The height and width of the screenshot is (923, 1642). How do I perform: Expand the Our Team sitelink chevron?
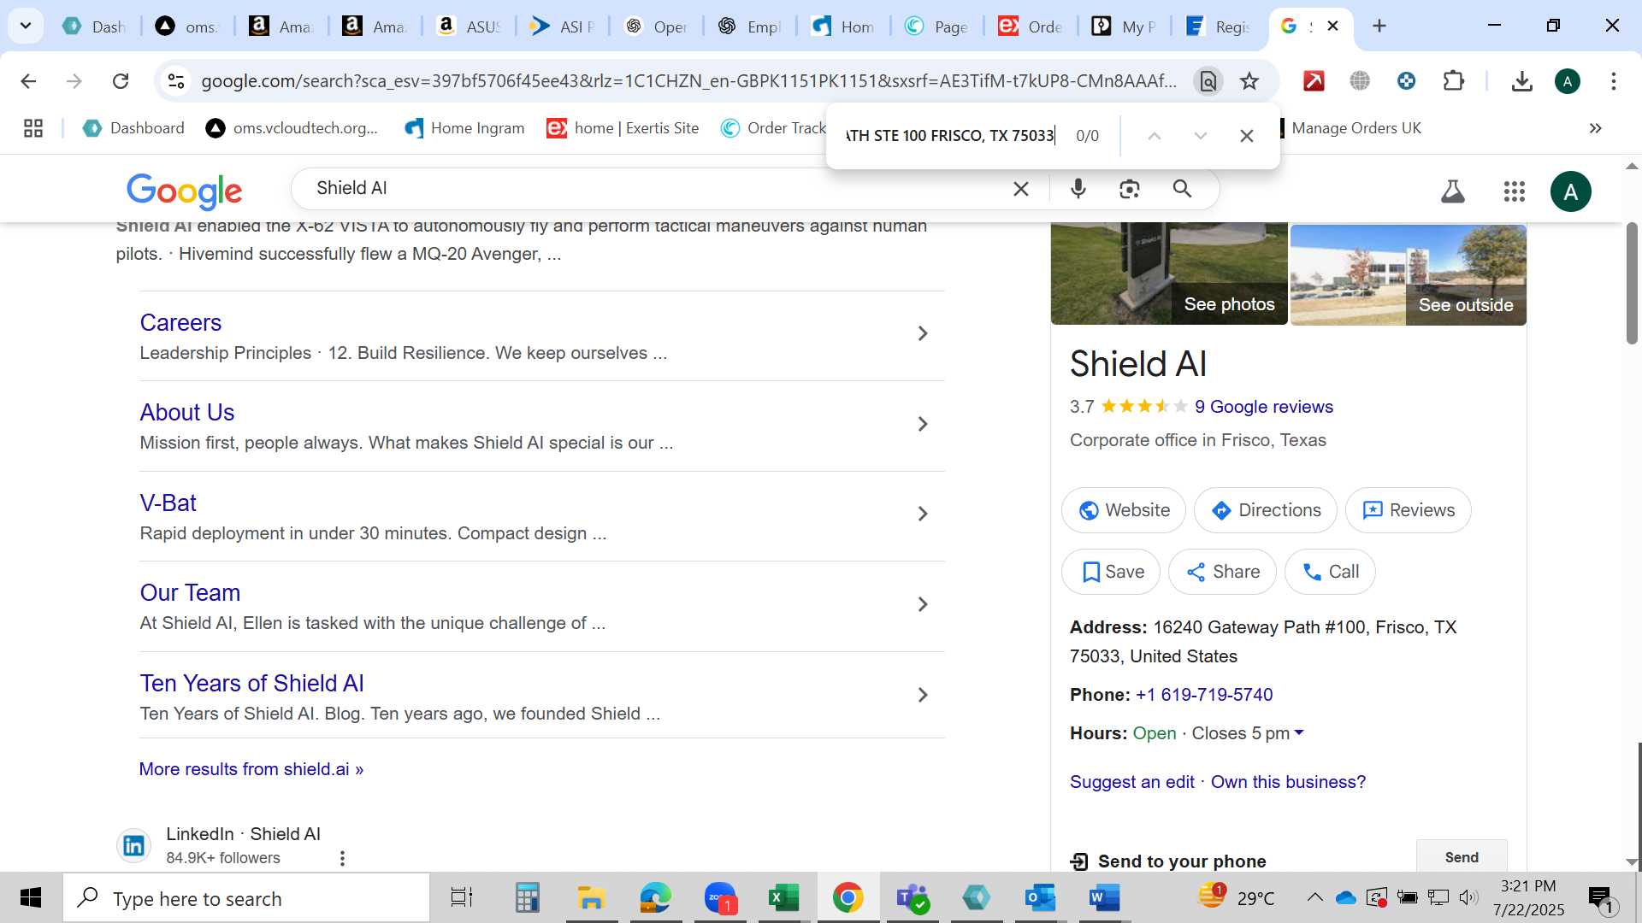922,604
